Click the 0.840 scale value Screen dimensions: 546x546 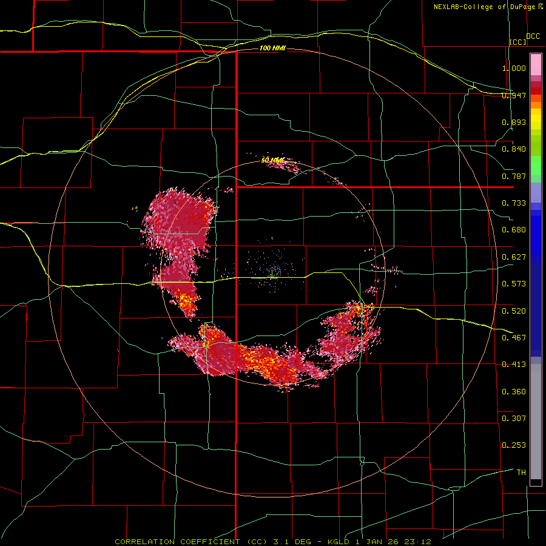click(514, 149)
